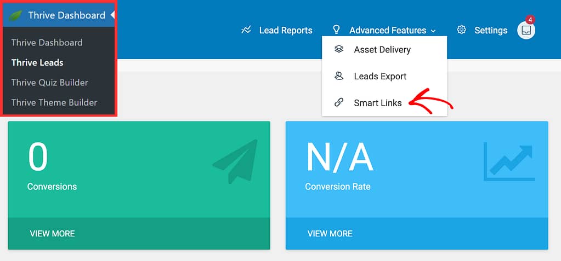Image resolution: width=561 pixels, height=261 pixels.
Task: Click the paper plane icon on Conversions card
Action: point(235,161)
